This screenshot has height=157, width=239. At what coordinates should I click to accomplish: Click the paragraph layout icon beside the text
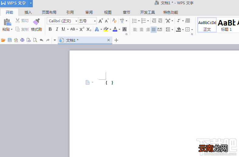click(88, 82)
